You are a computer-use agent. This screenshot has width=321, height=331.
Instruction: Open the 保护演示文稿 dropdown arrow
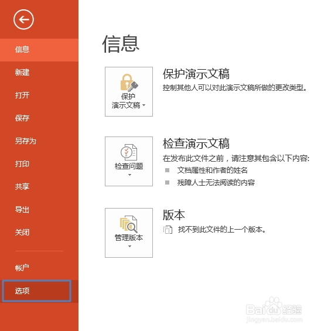144,105
